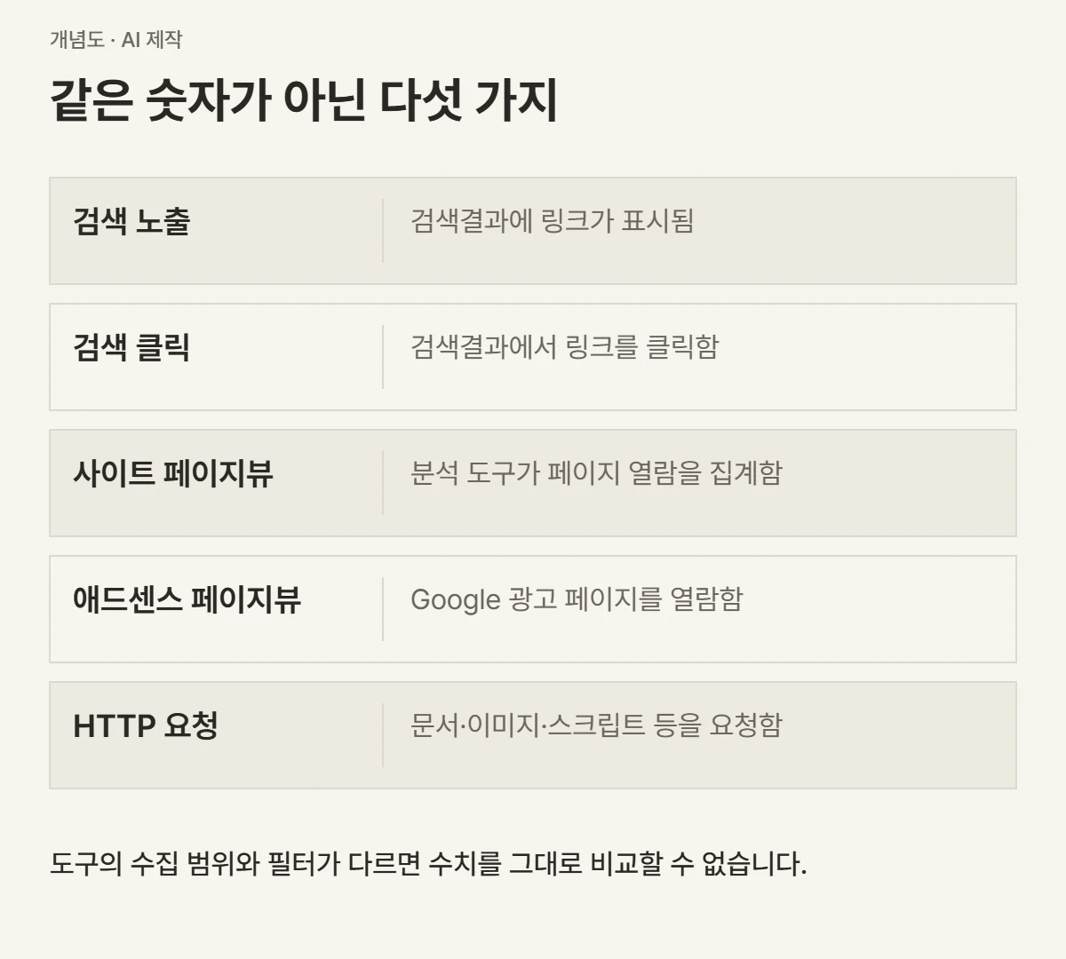Screen dimensions: 1066x959
Task: Select the '애드센스 페이지뷰' row label
Action: [187, 599]
